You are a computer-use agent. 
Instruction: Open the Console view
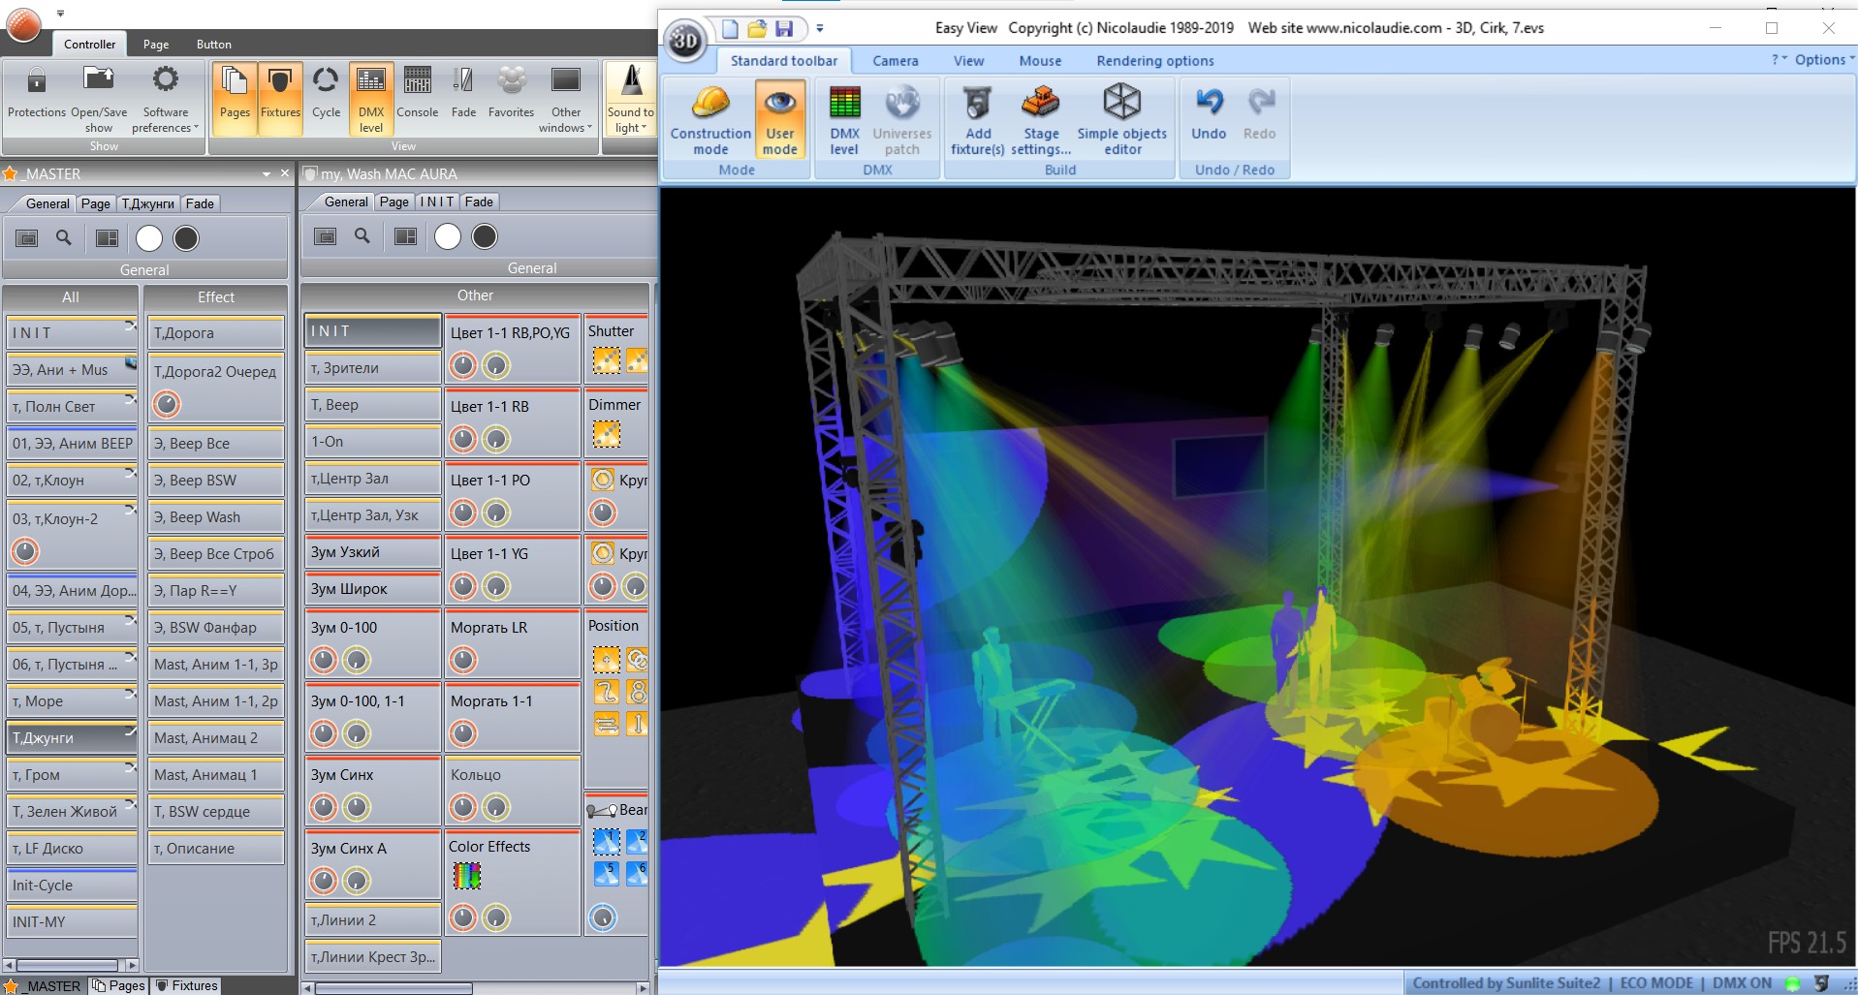[x=418, y=95]
